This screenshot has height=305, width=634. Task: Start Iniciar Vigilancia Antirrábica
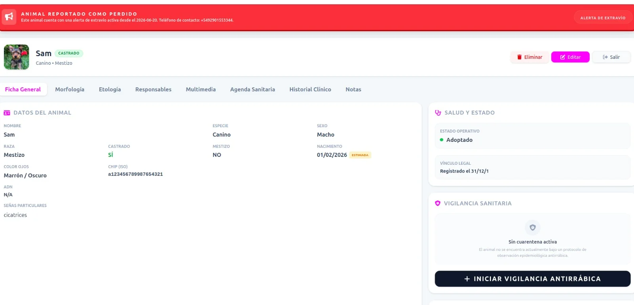[533, 279]
